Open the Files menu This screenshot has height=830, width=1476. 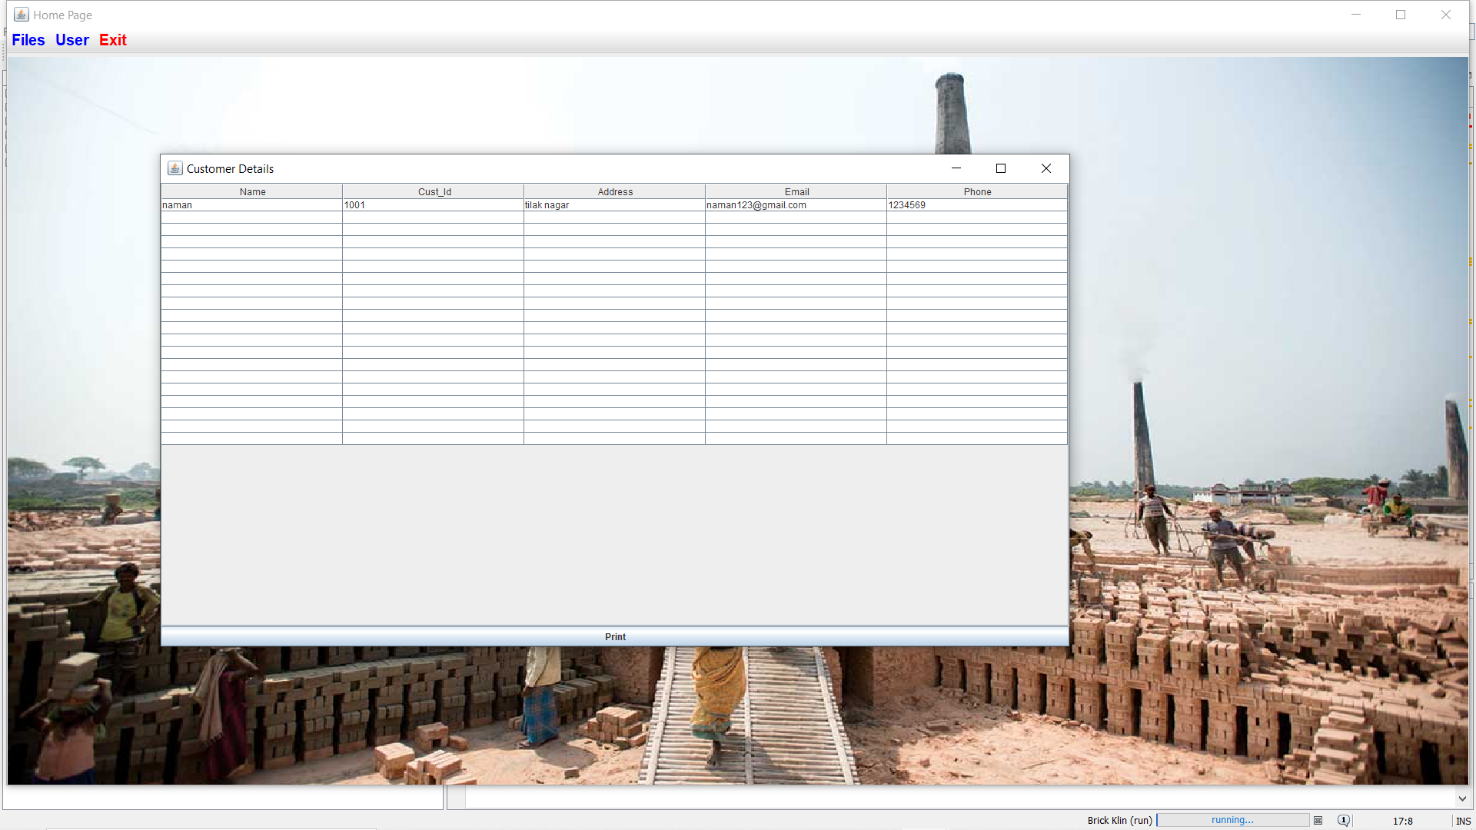28,40
